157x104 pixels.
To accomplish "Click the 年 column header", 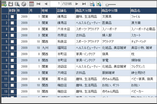I will pos(23,11).
